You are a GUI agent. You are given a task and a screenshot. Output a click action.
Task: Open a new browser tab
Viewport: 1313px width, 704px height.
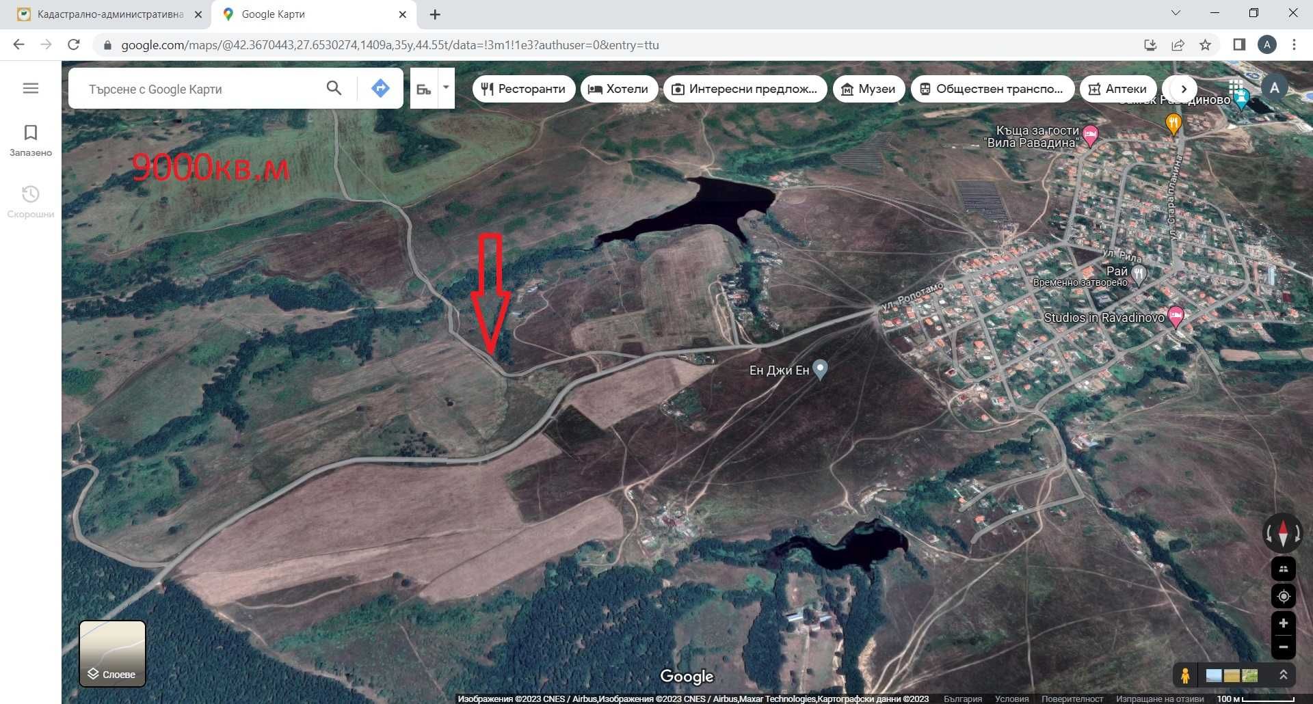click(435, 14)
